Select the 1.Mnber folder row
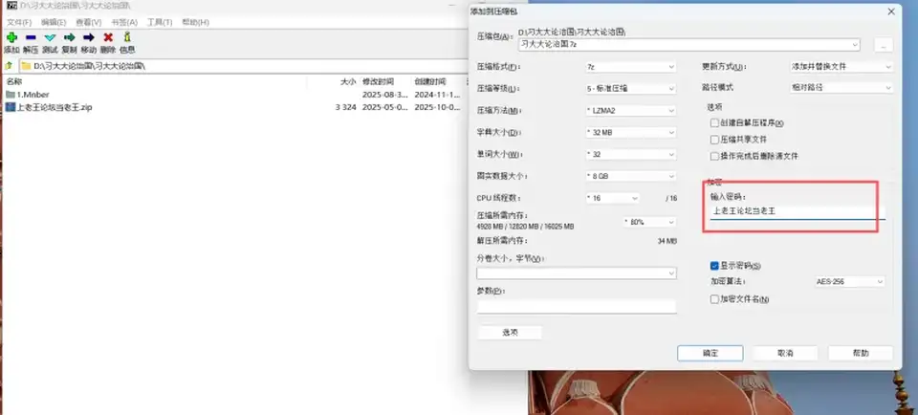This screenshot has height=415, width=918. click(234, 95)
